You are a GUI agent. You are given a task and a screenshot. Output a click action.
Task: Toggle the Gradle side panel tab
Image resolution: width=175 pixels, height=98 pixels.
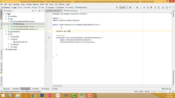pyautogui.click(x=174, y=14)
